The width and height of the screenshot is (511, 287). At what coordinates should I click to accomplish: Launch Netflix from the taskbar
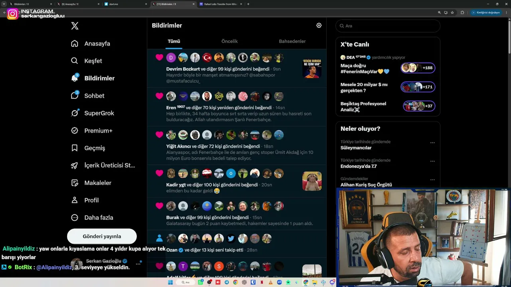pyautogui.click(x=262, y=282)
